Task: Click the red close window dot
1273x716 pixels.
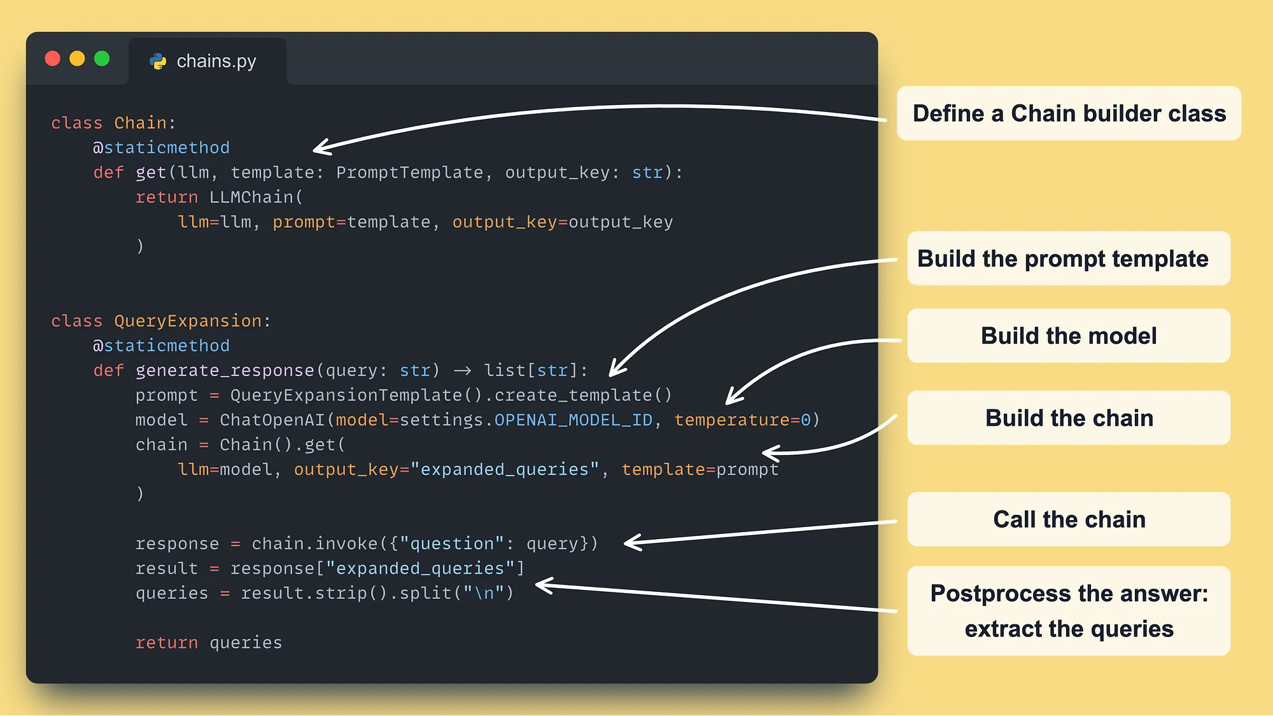Action: pos(53,59)
